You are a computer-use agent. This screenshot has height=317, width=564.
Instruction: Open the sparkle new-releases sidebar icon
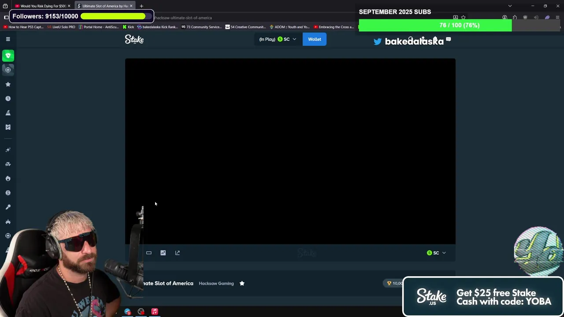coord(8,150)
